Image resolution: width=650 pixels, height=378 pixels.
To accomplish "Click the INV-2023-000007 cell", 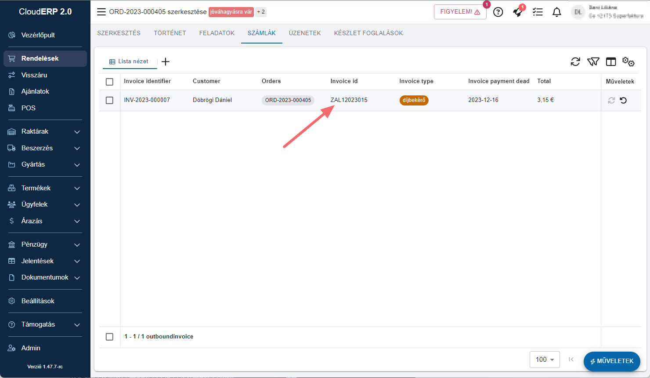I will pos(147,100).
